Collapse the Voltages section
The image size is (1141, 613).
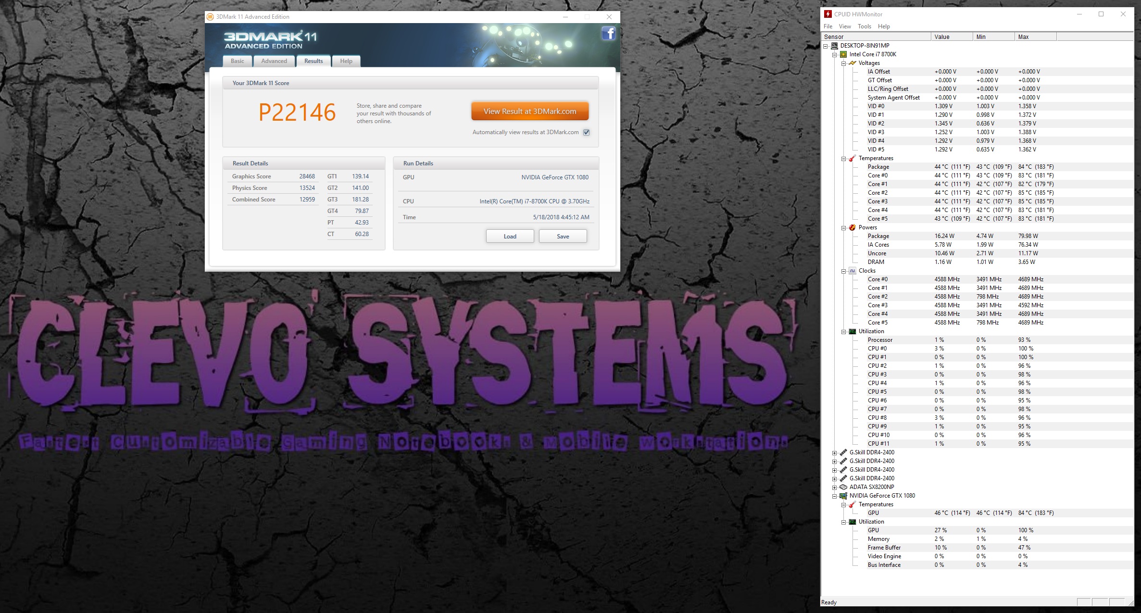[844, 63]
